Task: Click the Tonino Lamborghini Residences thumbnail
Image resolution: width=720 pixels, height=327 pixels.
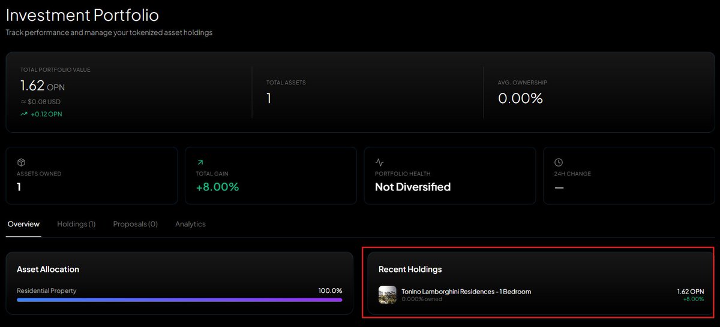Action: 388,295
